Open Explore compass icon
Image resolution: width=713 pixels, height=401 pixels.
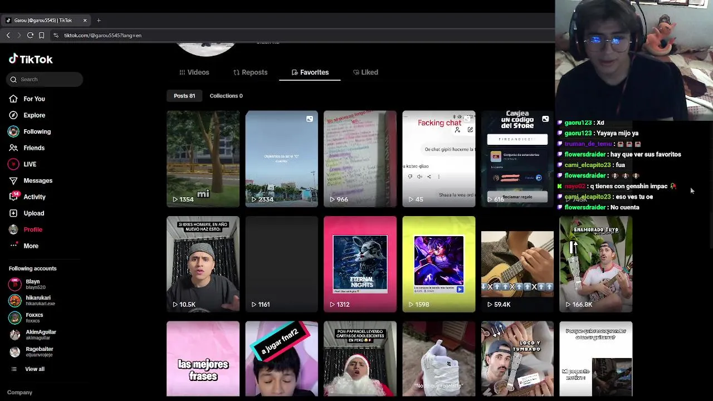13,115
